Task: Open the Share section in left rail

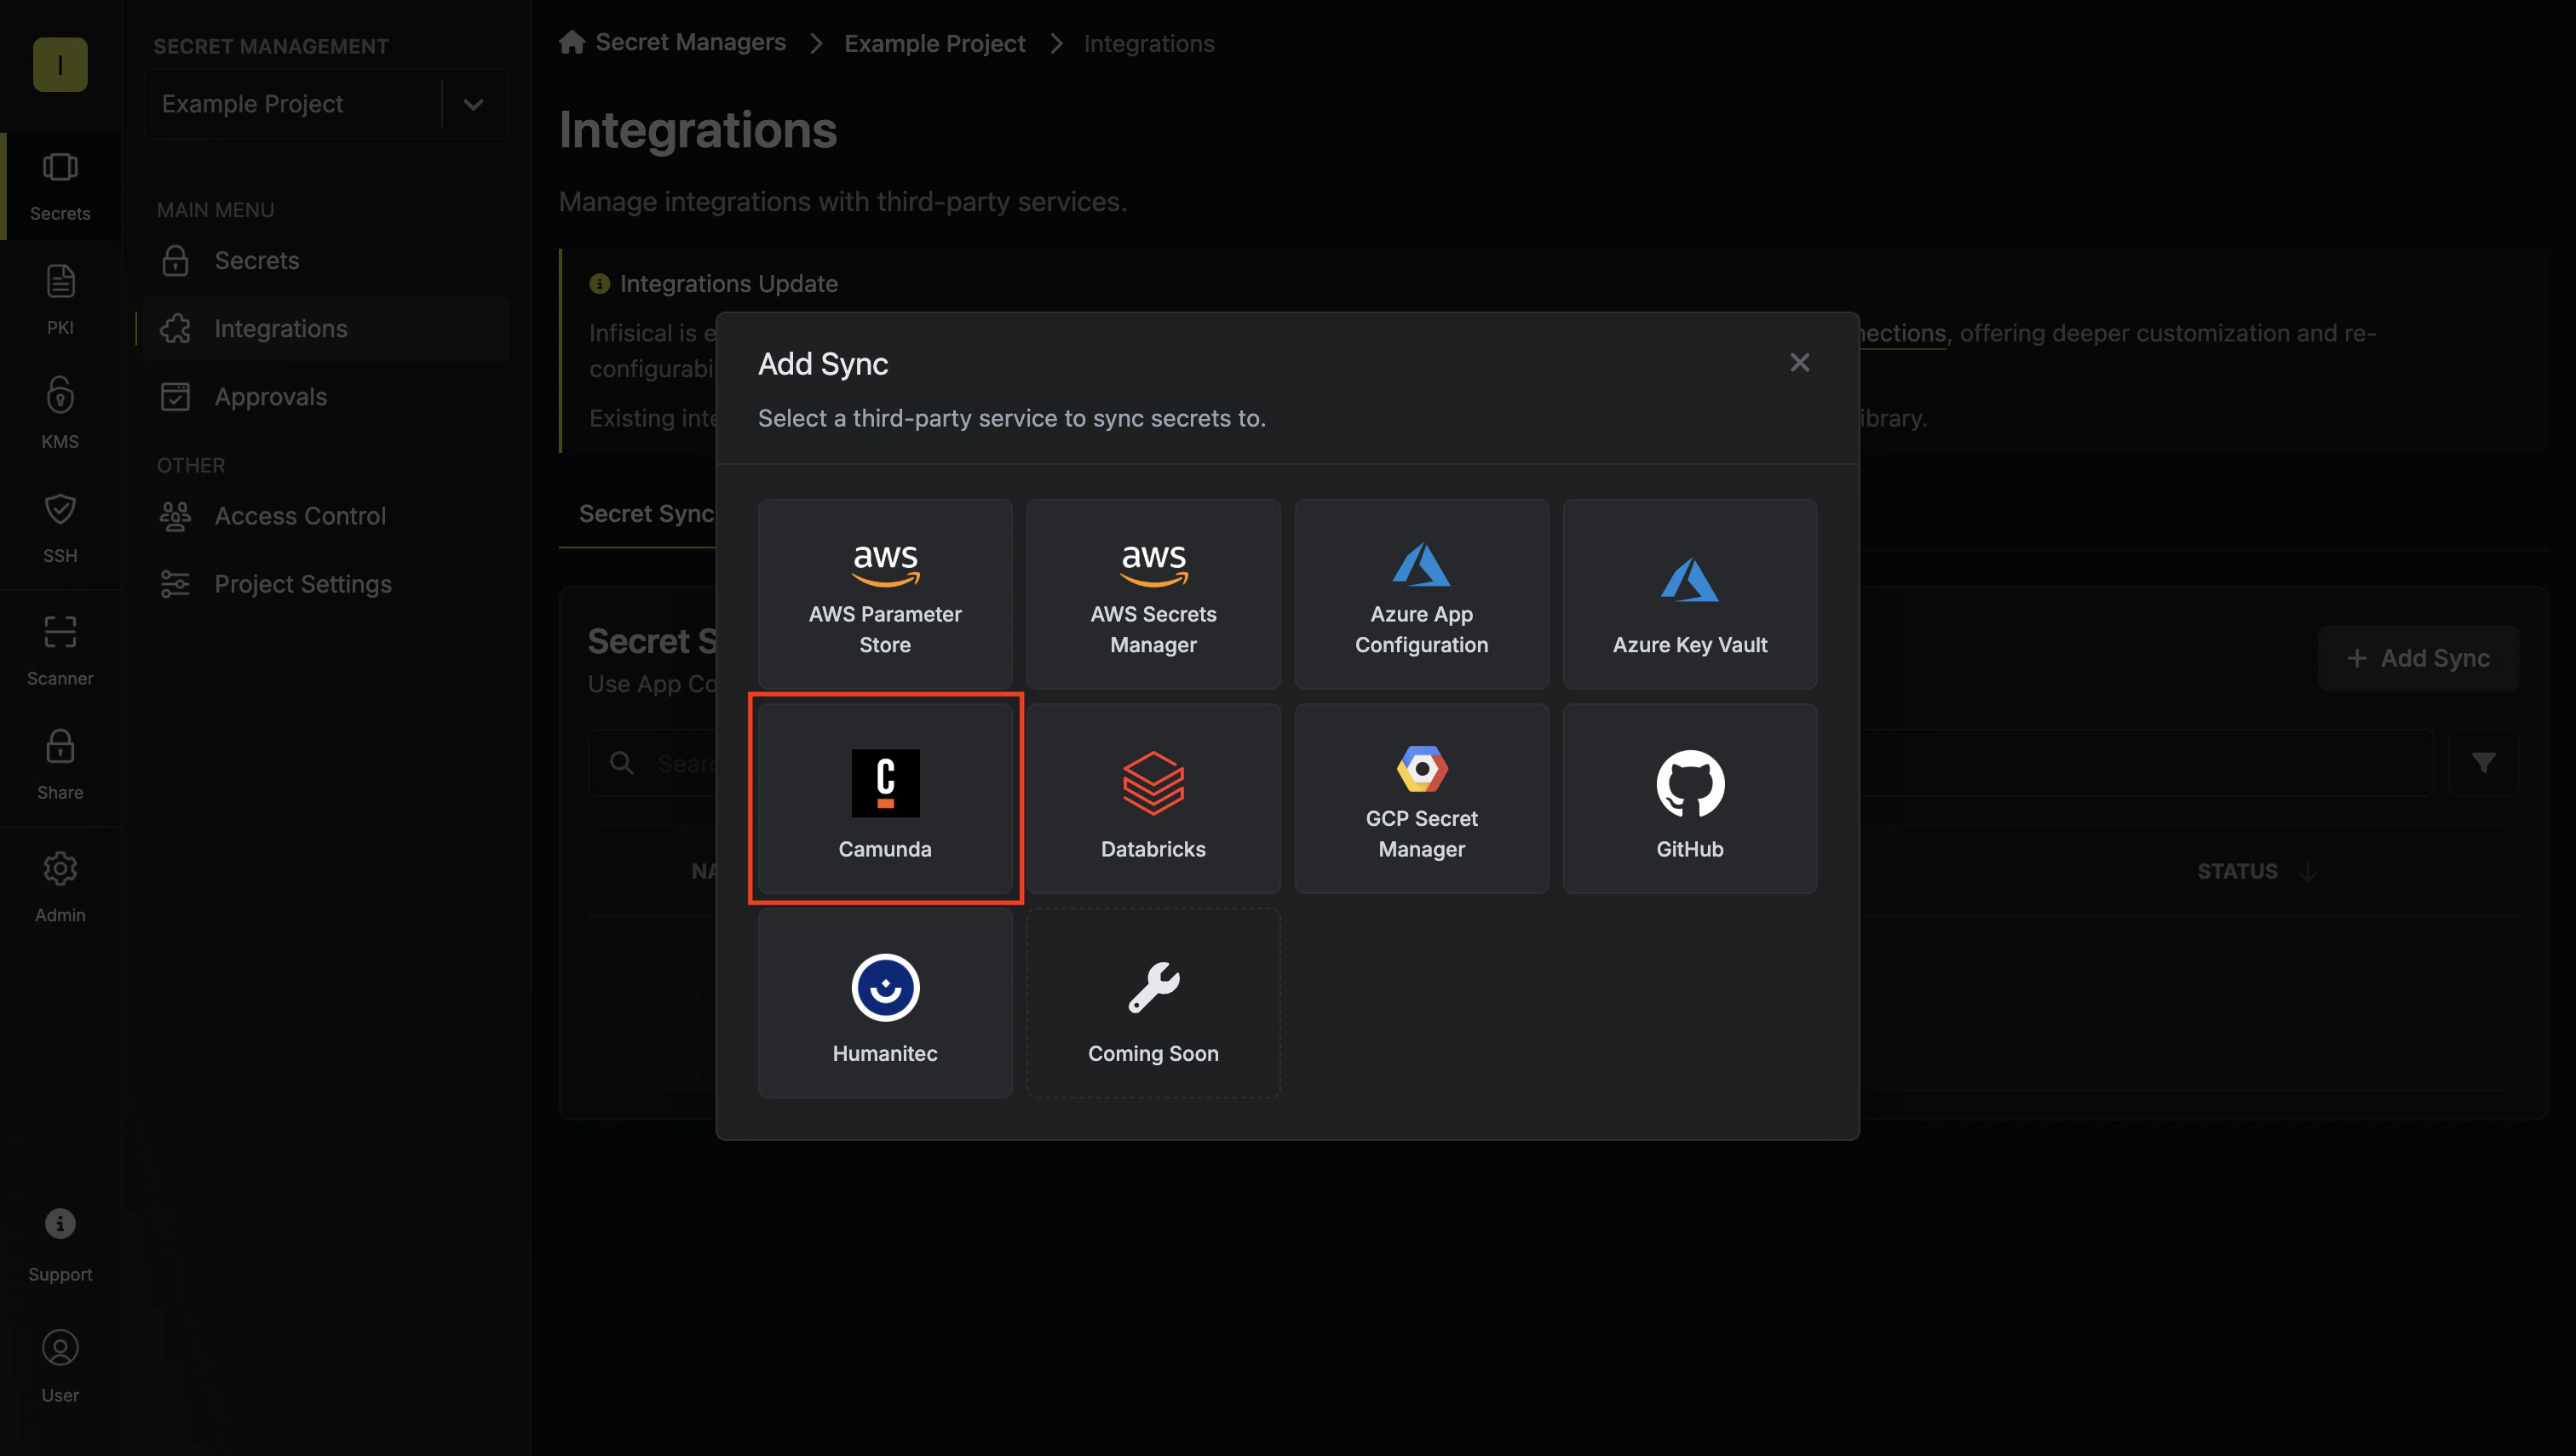Action: coord(60,765)
